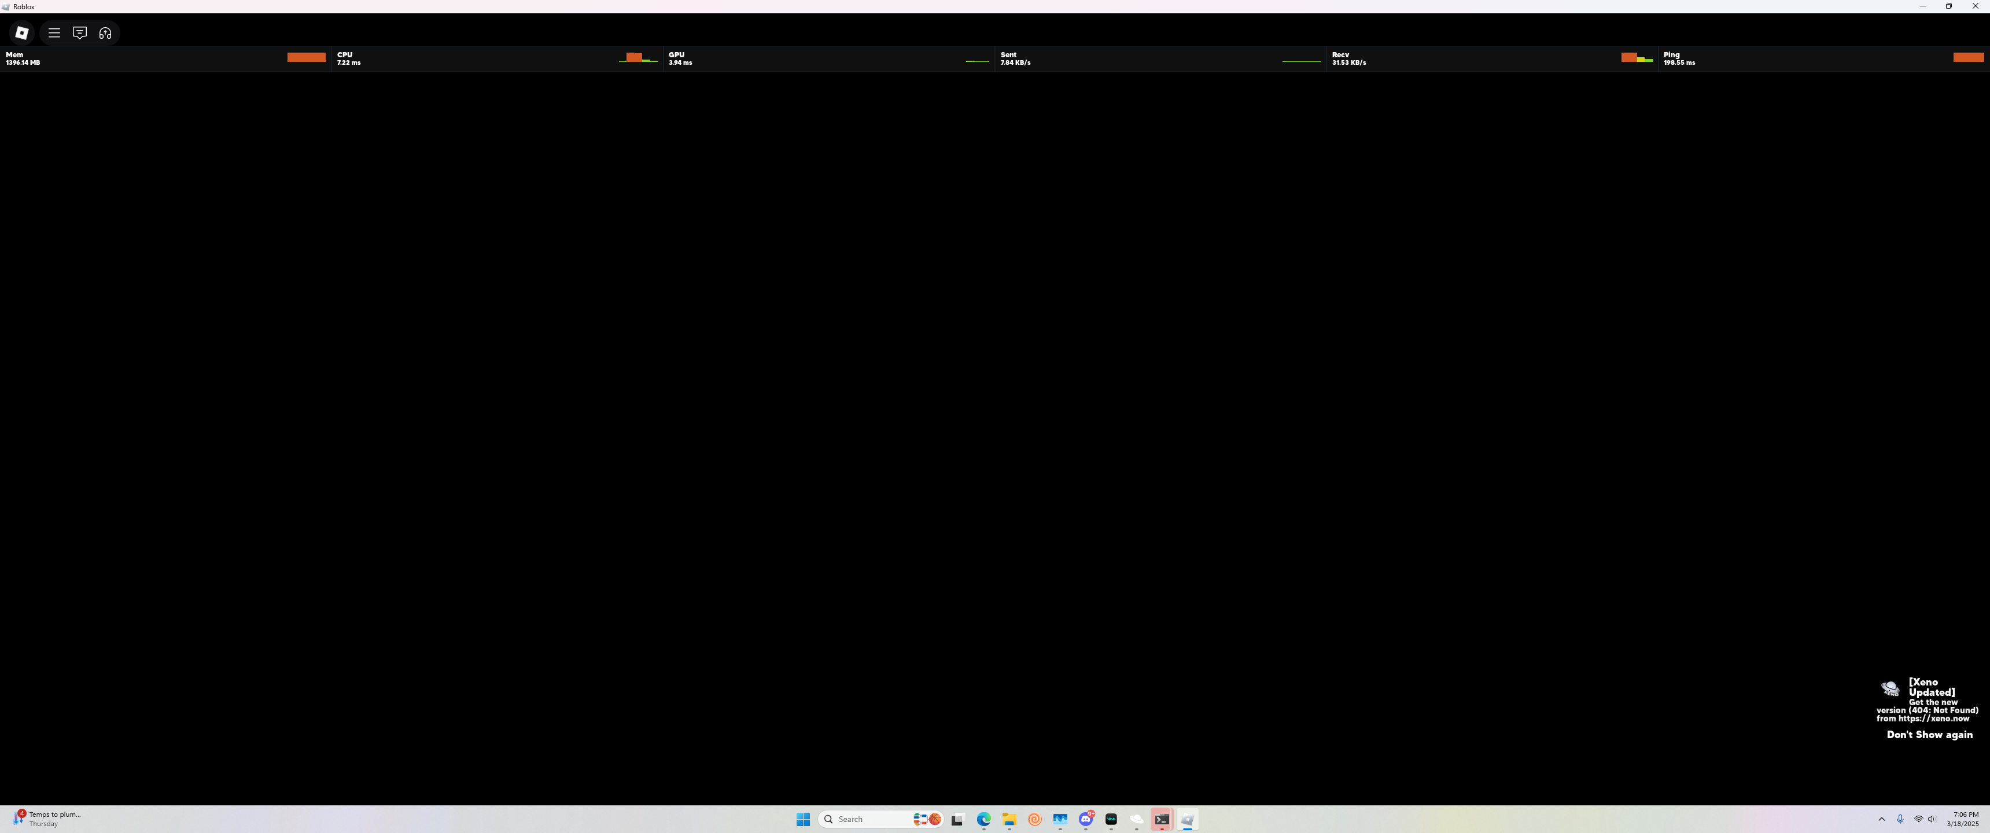1990x833 pixels.
Task: Switch to the terminal window on taskbar
Action: click(1162, 819)
